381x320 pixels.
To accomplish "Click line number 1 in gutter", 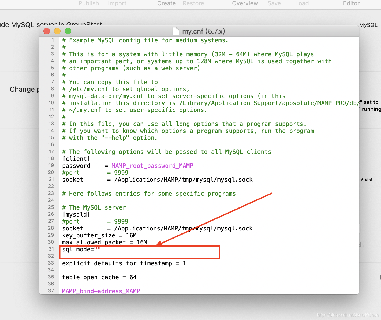I will [x=53, y=40].
